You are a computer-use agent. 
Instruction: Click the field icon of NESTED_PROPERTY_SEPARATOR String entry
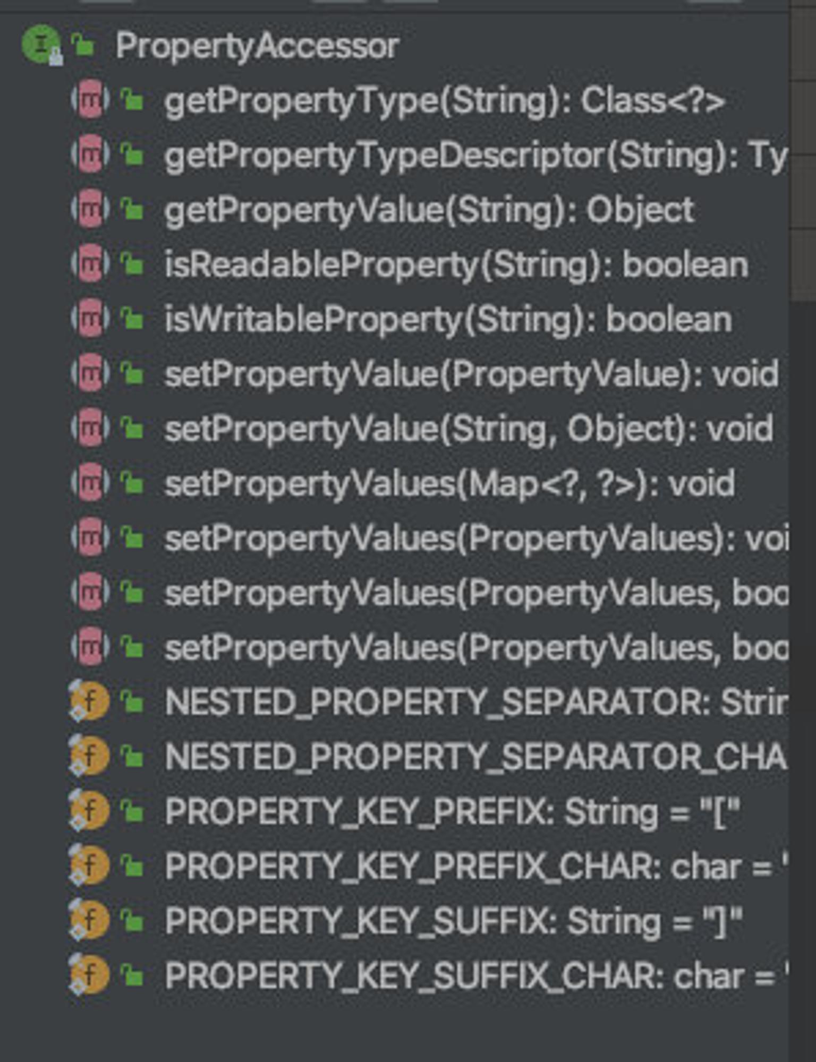(x=89, y=702)
